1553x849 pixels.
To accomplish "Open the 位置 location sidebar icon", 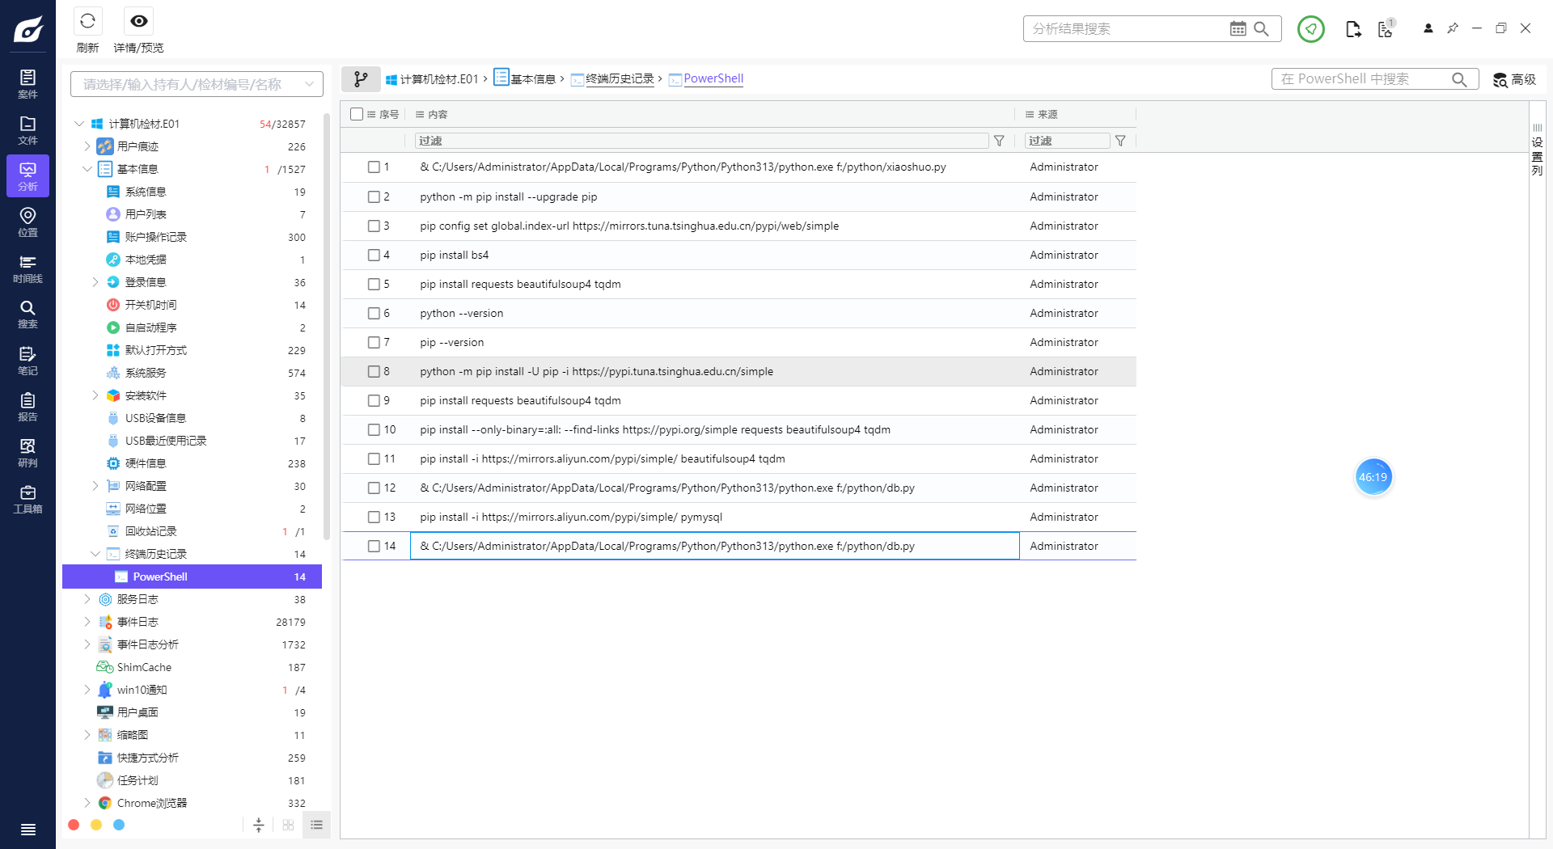I will 28,222.
